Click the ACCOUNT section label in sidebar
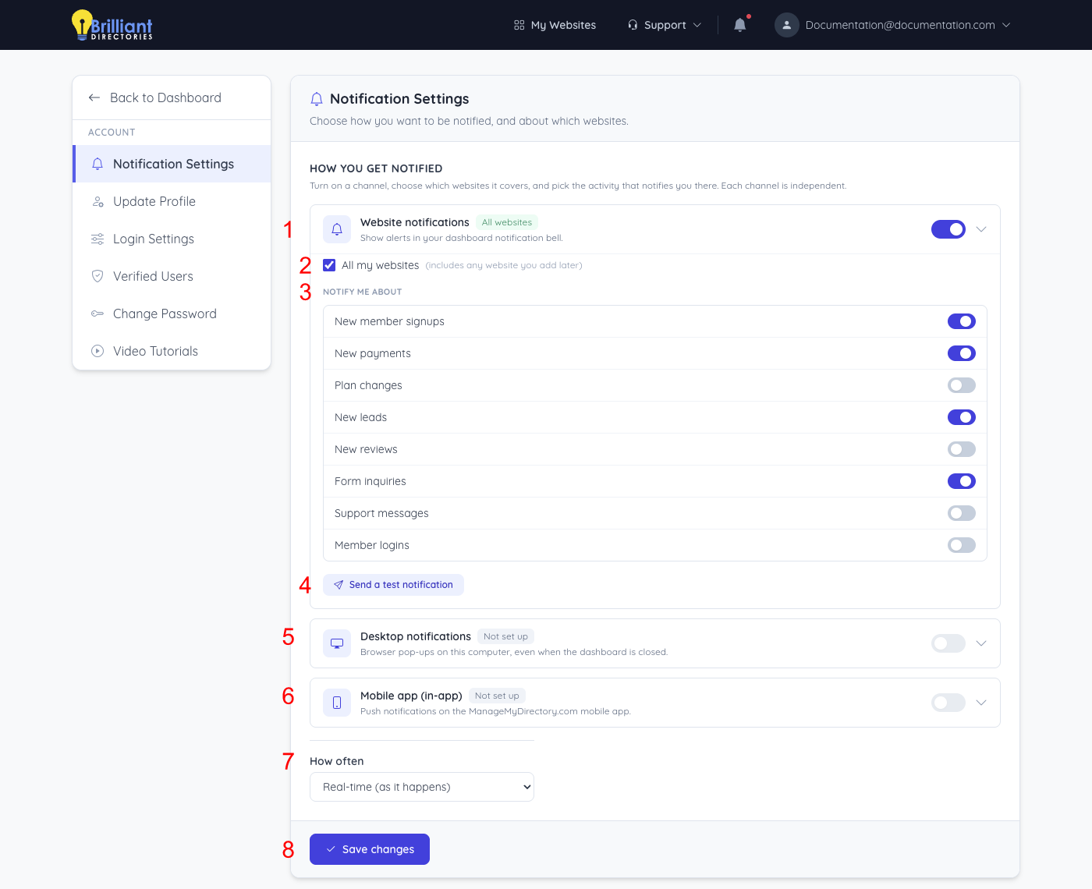The width and height of the screenshot is (1092, 889). tap(112, 133)
